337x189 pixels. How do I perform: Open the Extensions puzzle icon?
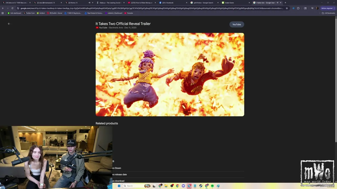point(298,8)
